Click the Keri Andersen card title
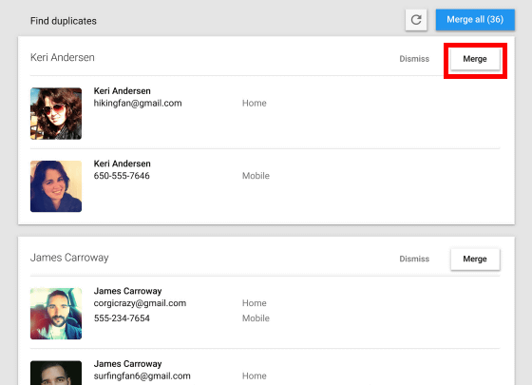532x385 pixels. 63,57
